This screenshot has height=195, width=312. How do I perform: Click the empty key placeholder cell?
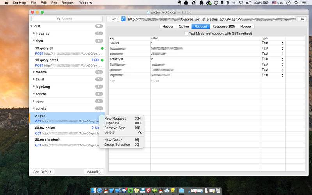point(129,81)
